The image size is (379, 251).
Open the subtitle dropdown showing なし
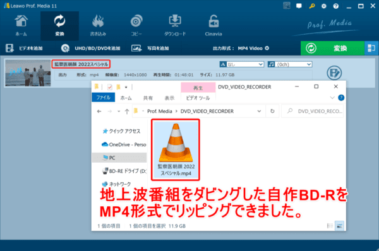(242, 64)
